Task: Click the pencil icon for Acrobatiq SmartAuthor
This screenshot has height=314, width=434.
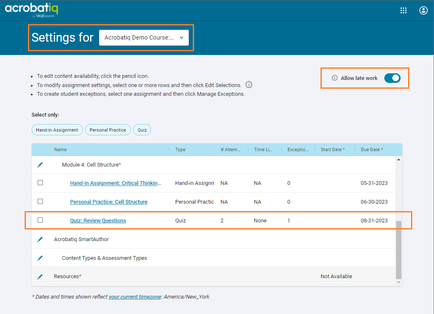Action: click(x=40, y=239)
